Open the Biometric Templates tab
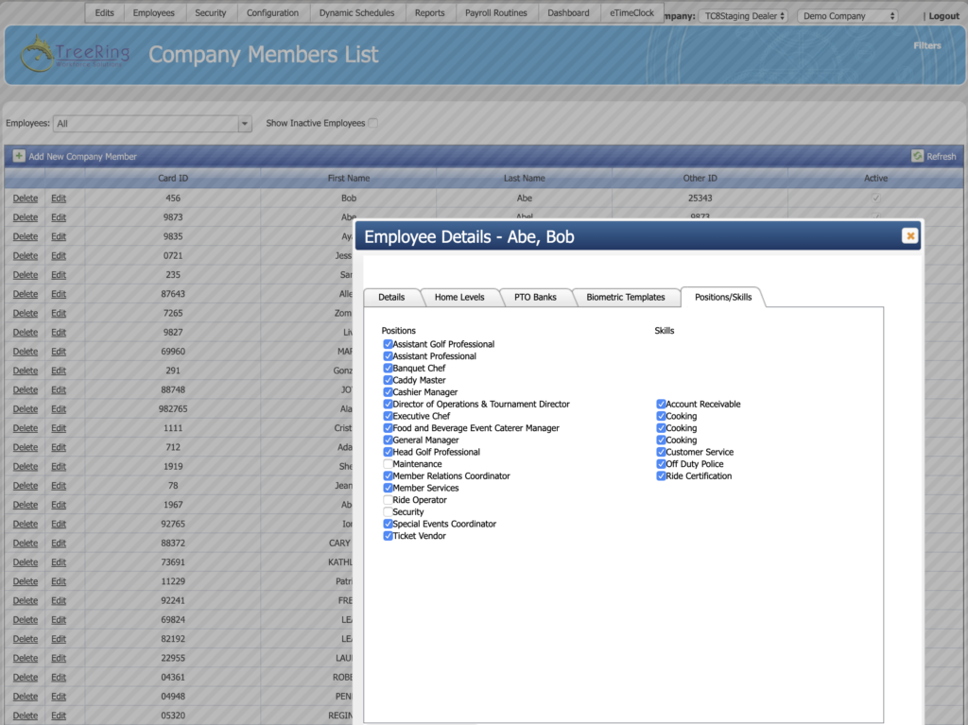This screenshot has height=725, width=968. (x=626, y=296)
